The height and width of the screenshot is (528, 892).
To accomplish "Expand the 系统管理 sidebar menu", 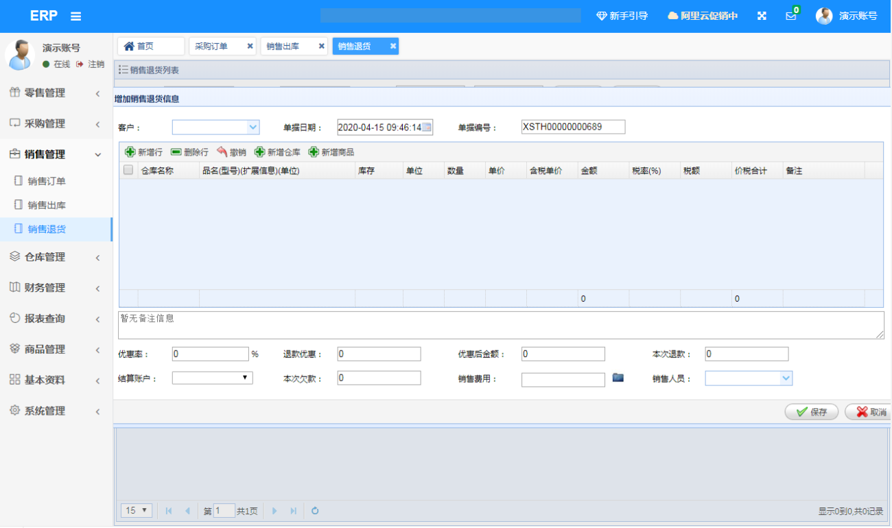I will coord(56,411).
